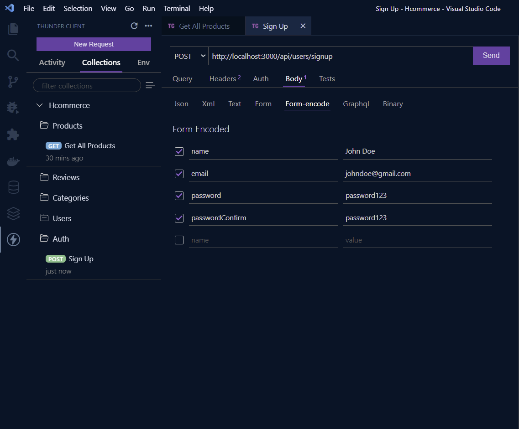
Task: Click the Run and Debug icon
Action: [x=13, y=108]
